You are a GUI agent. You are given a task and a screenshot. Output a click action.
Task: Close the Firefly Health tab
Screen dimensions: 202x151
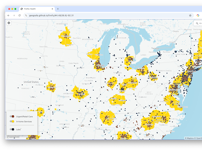point(52,9)
